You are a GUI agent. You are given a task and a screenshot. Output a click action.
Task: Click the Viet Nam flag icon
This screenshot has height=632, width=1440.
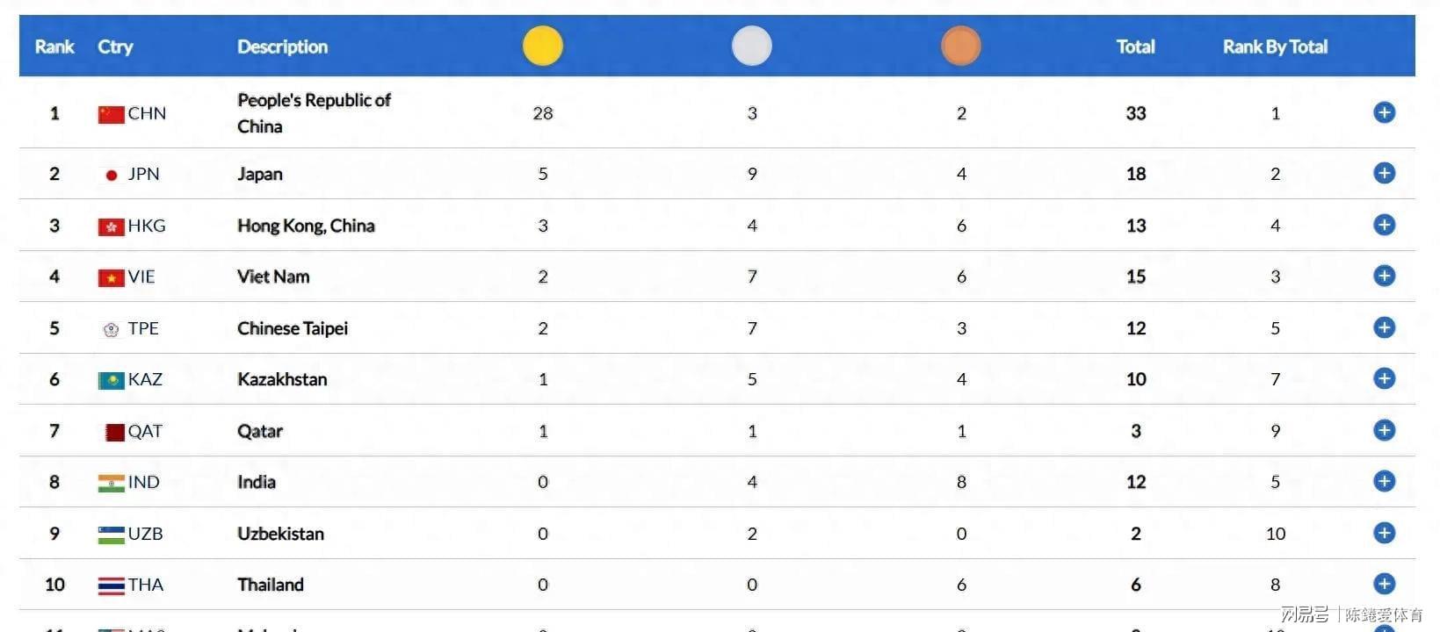click(x=111, y=277)
